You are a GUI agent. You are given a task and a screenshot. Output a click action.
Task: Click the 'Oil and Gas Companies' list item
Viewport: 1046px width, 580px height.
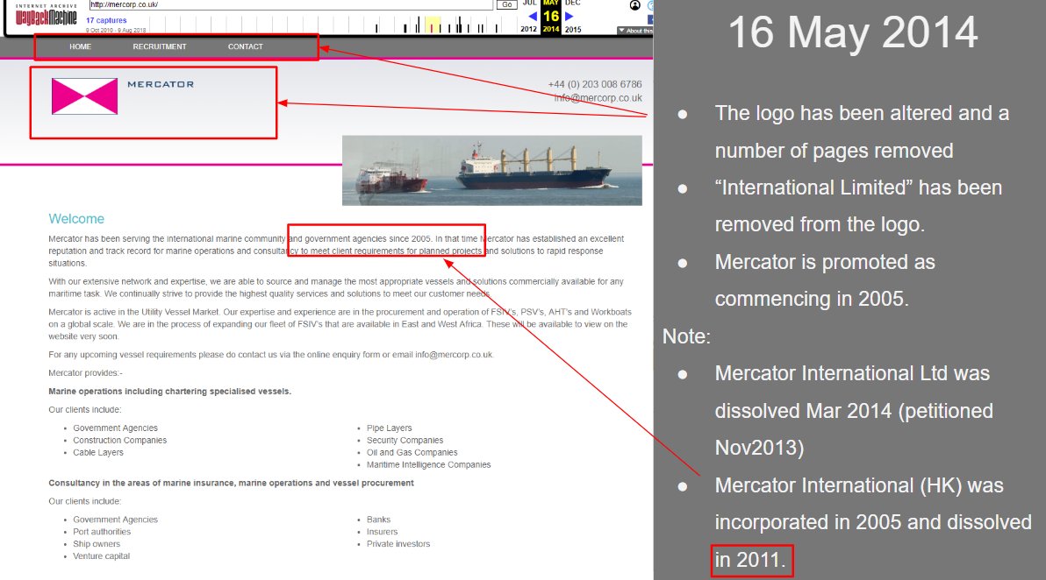[412, 452]
